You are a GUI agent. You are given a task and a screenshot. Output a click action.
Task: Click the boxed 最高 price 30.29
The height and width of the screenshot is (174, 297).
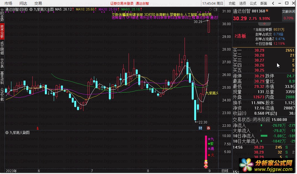pyautogui.click(x=259, y=81)
